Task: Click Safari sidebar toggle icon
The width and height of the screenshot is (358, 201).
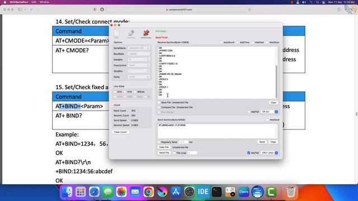Action: tap(20, 9)
